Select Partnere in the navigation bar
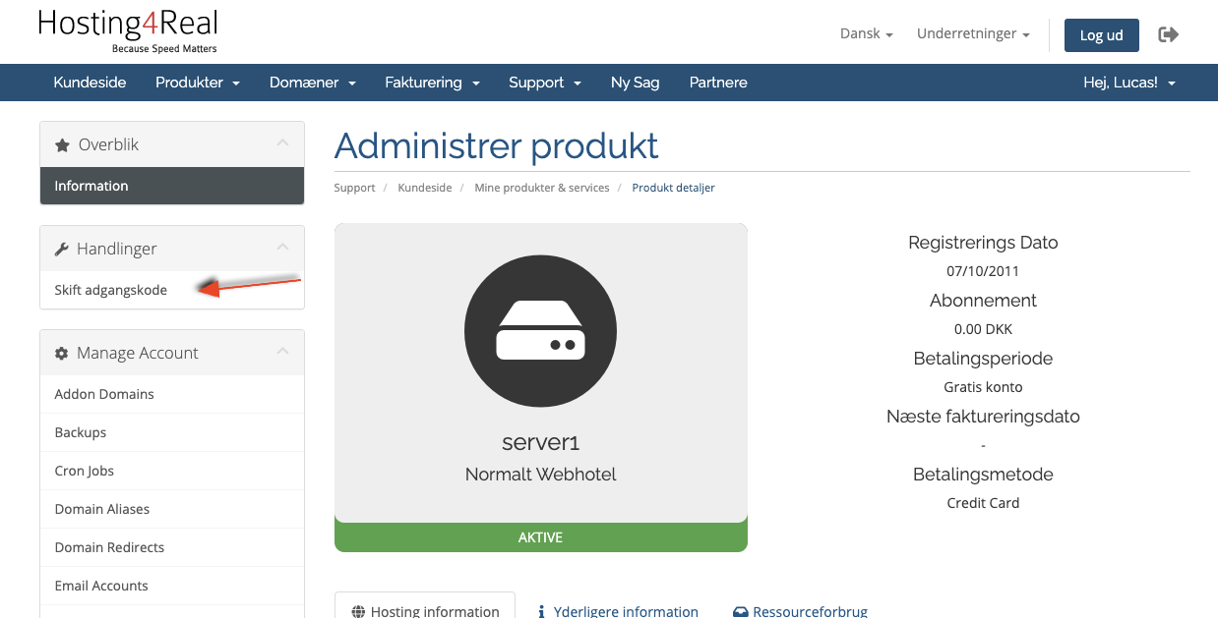1218x618 pixels. pyautogui.click(x=718, y=83)
